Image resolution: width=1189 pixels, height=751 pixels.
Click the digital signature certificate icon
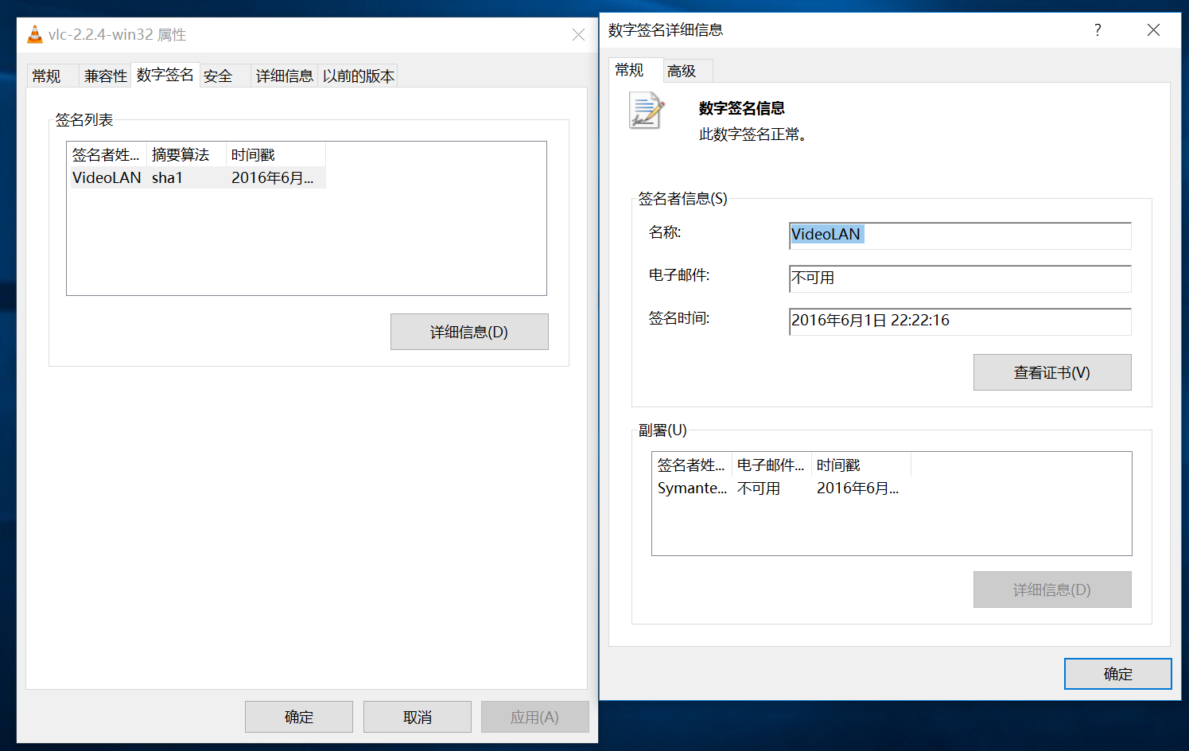point(647,110)
